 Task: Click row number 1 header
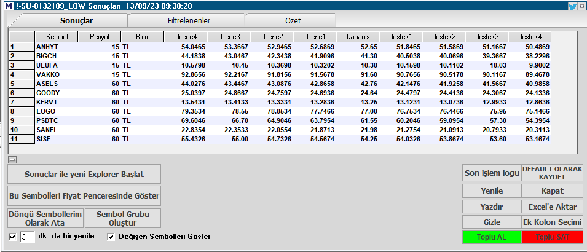pos(22,47)
